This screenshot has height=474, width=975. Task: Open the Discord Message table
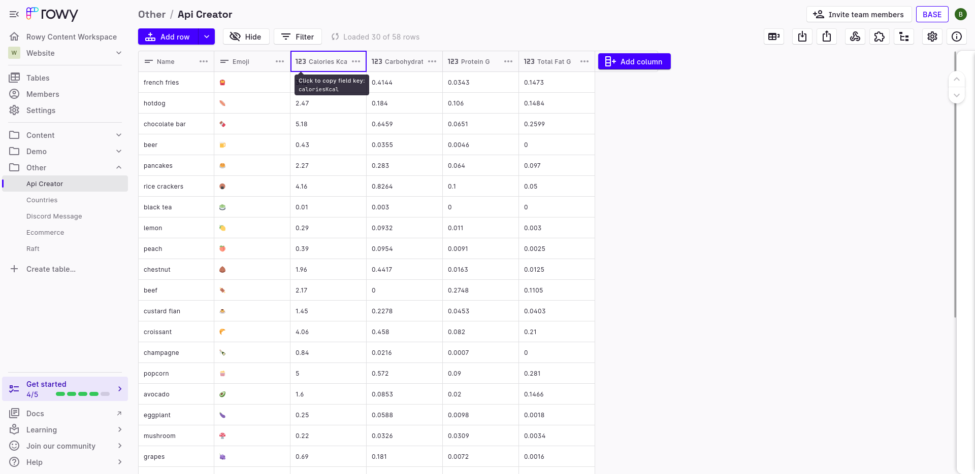coord(54,216)
